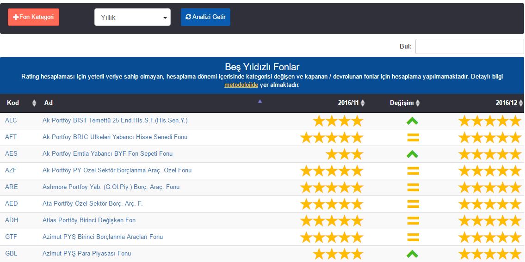The image size is (525, 262).
Task: Click equal sign icon in AZF row
Action: [413, 171]
